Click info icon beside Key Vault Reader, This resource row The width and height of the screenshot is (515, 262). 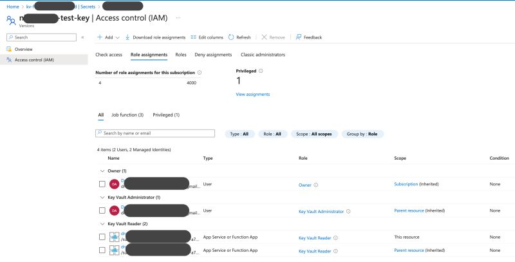click(x=335, y=238)
